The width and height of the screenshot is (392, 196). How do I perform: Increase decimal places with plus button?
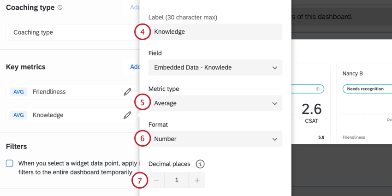point(197,180)
